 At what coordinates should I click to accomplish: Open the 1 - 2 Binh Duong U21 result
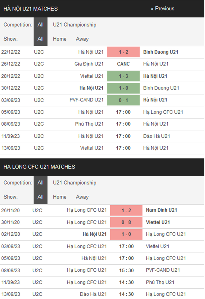pos(124,52)
